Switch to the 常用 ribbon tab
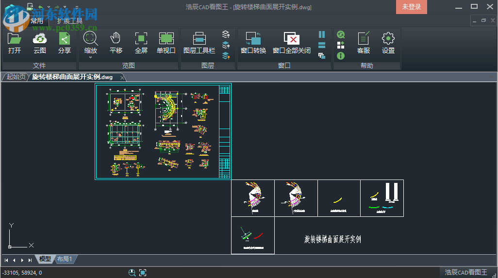 pos(37,21)
